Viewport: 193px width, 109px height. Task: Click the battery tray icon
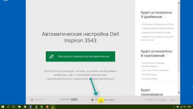[178, 107]
